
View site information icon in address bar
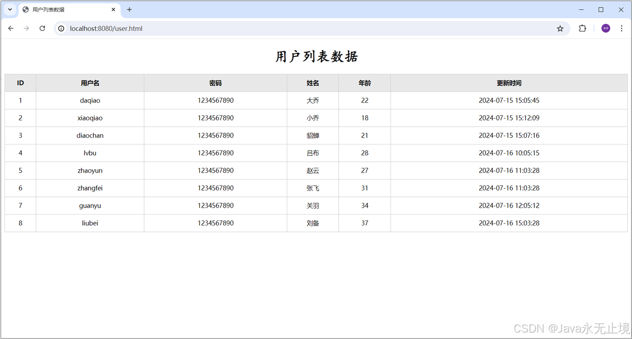point(61,29)
